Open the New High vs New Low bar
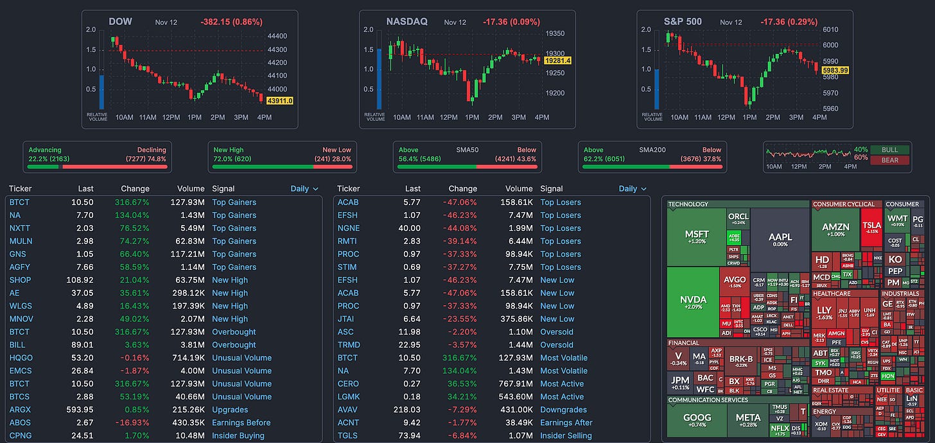 [282, 157]
